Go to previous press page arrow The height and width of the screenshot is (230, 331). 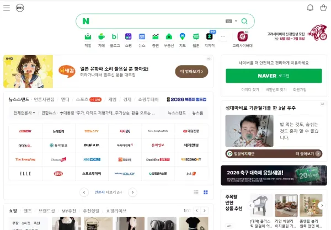coord(84,192)
